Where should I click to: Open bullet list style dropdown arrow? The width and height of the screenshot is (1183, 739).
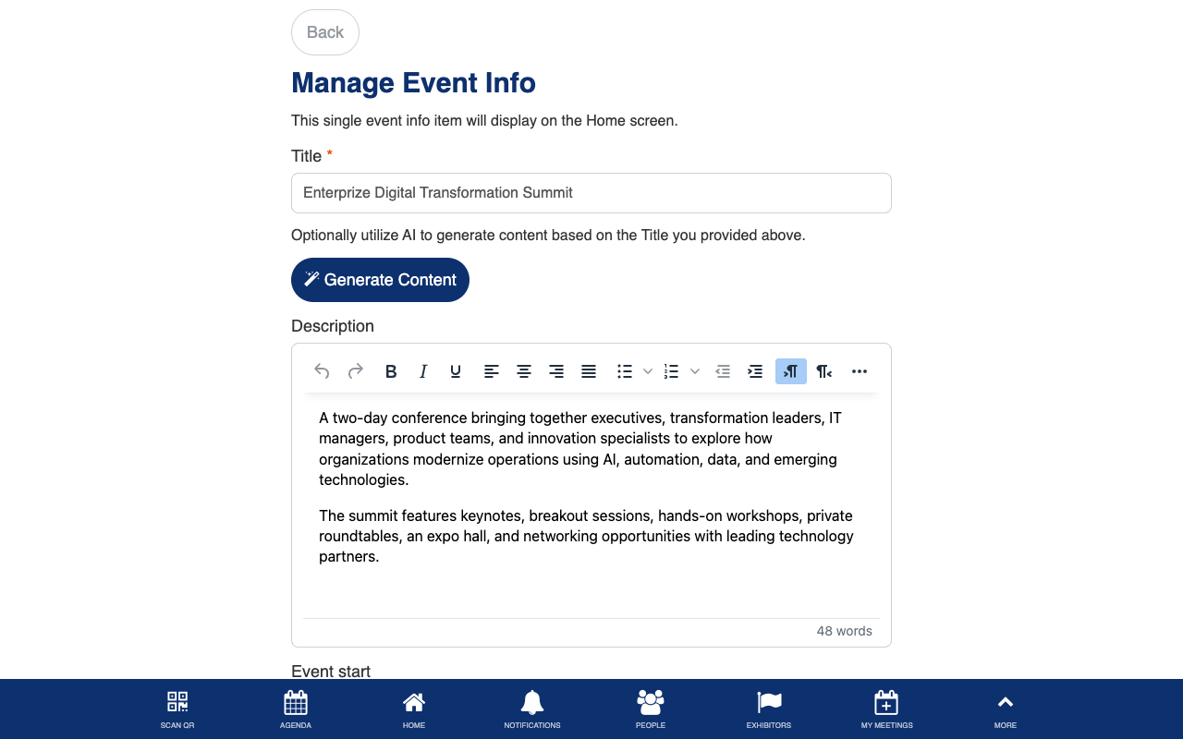coord(648,371)
